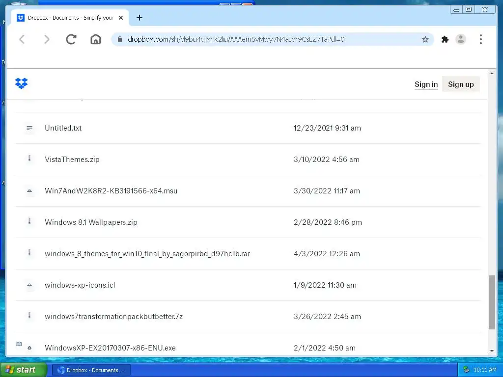Open Win7AndW2K8R2-KB3191566-x64.msu
The image size is (503, 377).
111,191
